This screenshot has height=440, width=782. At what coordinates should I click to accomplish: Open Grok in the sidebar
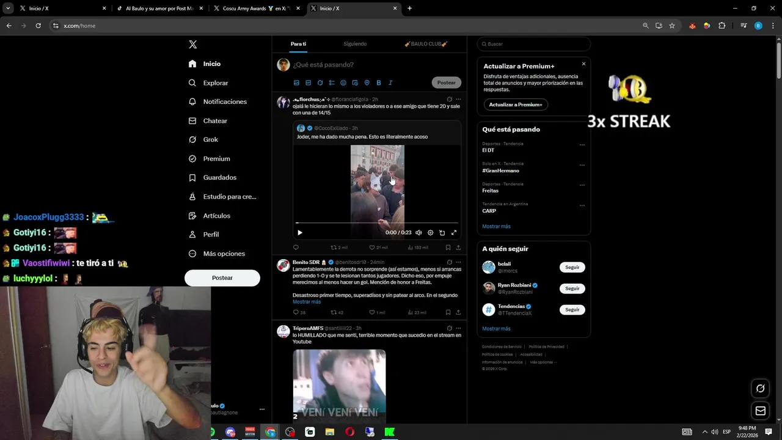(203, 139)
